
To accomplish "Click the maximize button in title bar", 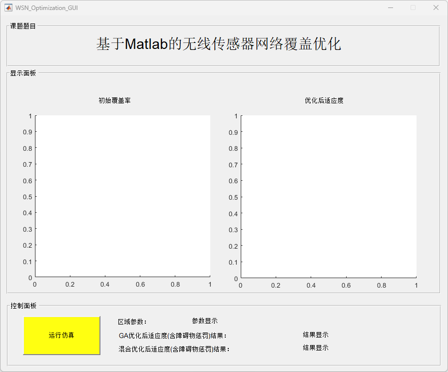I will 413,7.
